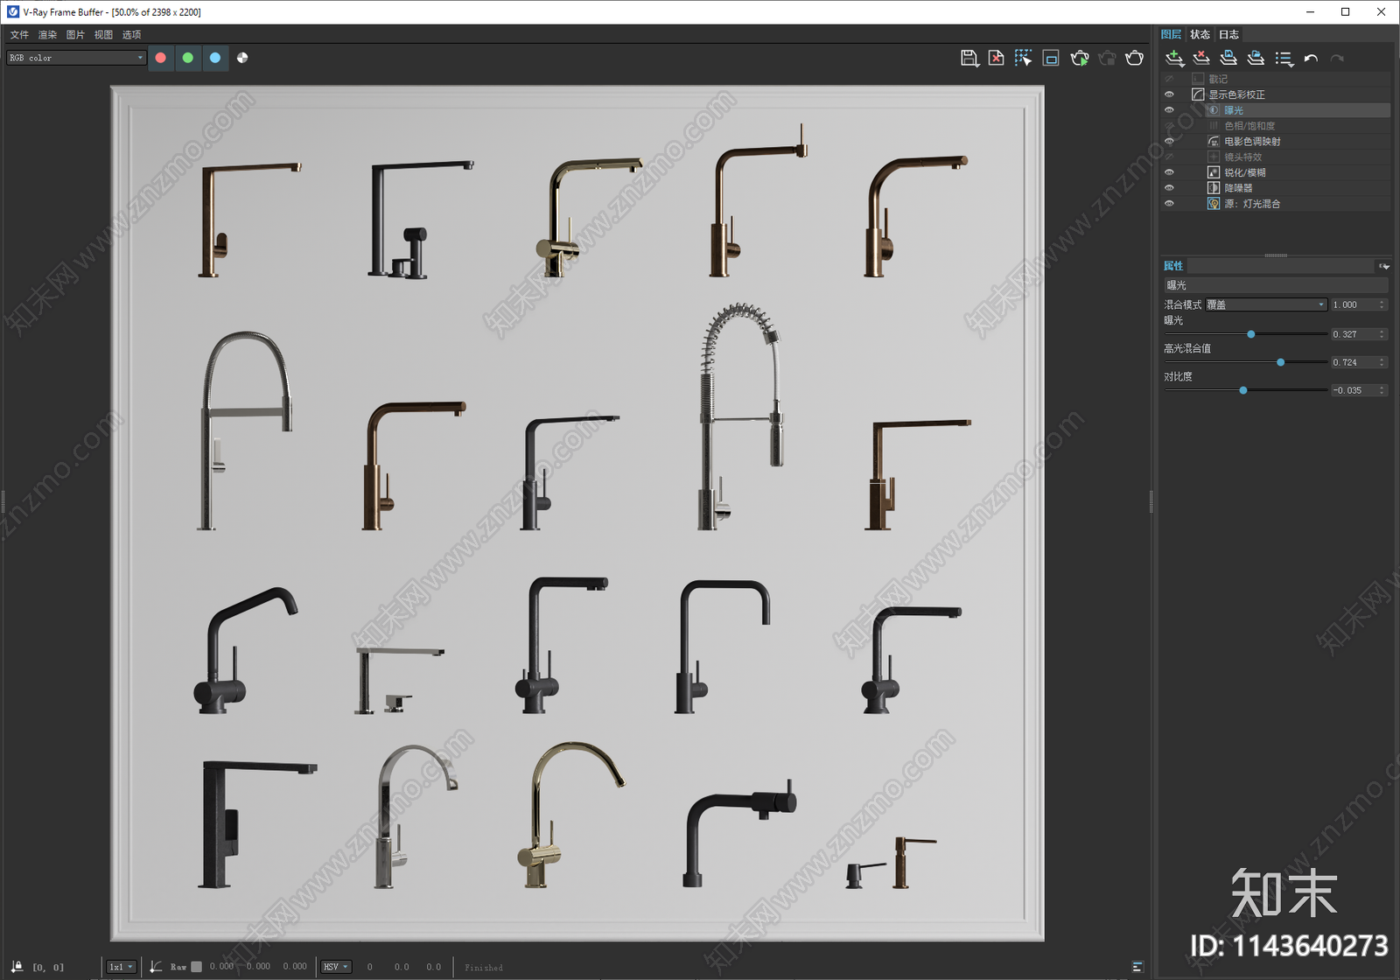Click the contrast value -0.035 field
This screenshot has height=980, width=1400.
pos(1359,390)
